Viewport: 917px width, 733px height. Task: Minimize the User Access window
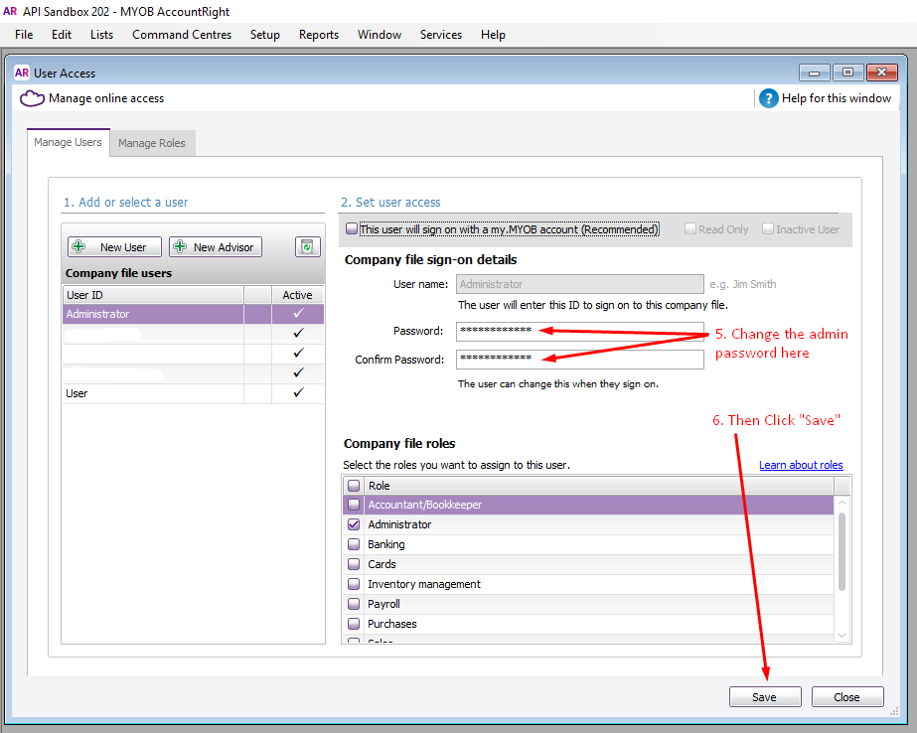814,73
